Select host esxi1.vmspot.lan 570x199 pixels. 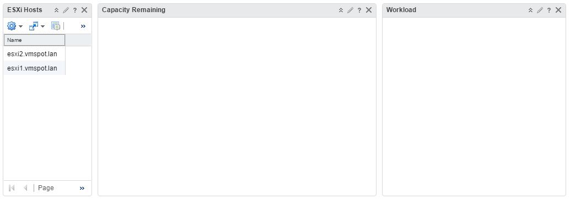(32, 68)
